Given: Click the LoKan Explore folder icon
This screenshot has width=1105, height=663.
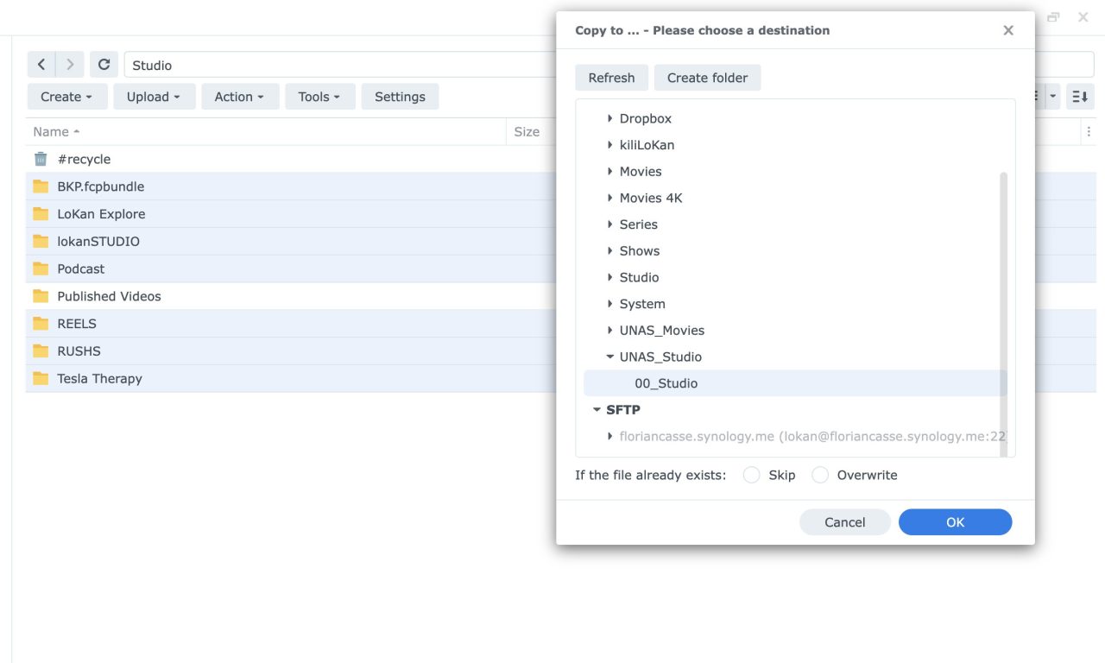Looking at the screenshot, I should tap(41, 214).
